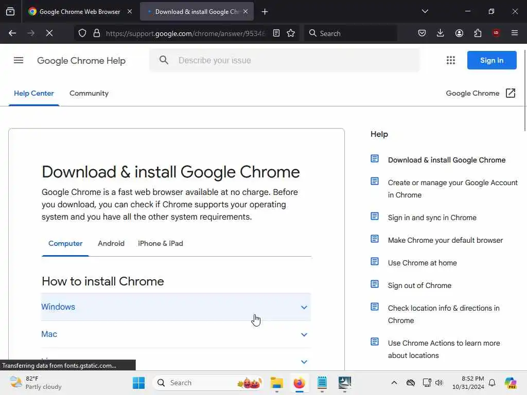The height and width of the screenshot is (395, 527).
Task: Open the Windows Start menu
Action: (138, 383)
